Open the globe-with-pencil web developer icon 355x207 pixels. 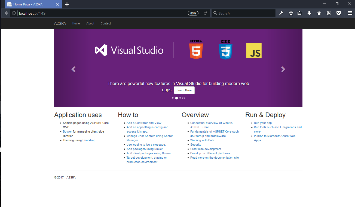(x=329, y=13)
